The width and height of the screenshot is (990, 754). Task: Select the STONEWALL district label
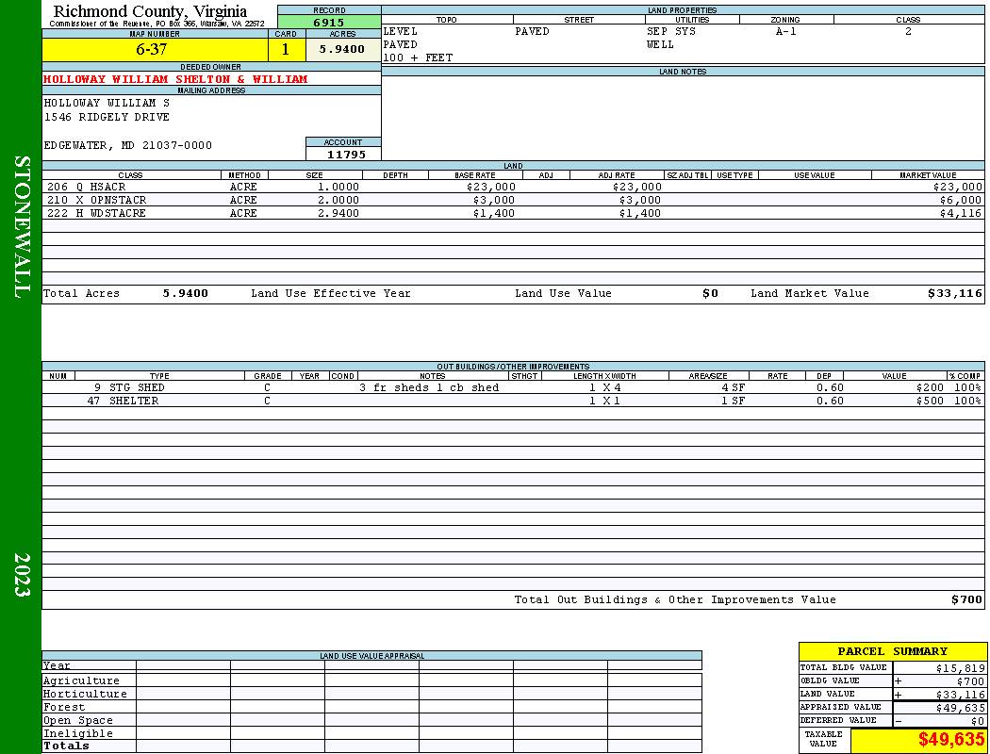pyautogui.click(x=22, y=227)
